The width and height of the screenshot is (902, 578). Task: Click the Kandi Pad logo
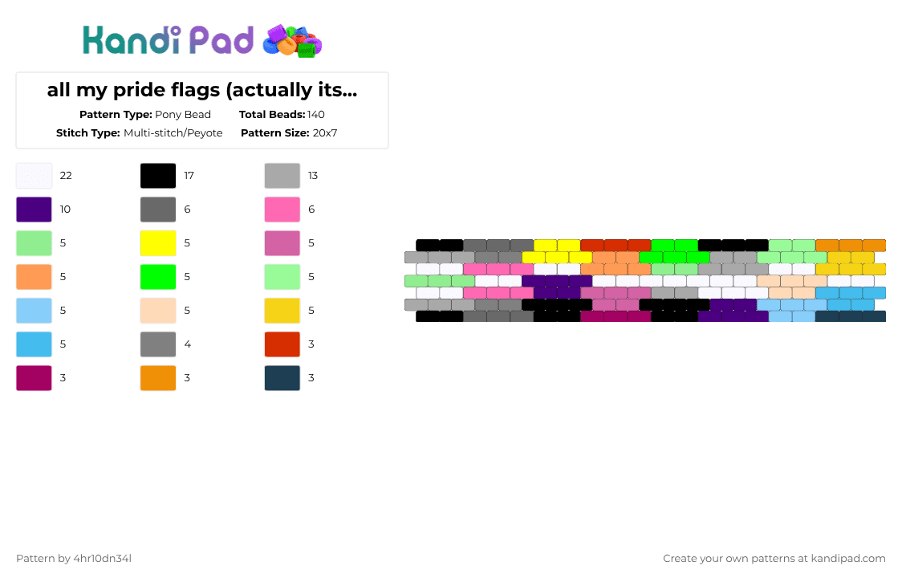click(x=202, y=41)
